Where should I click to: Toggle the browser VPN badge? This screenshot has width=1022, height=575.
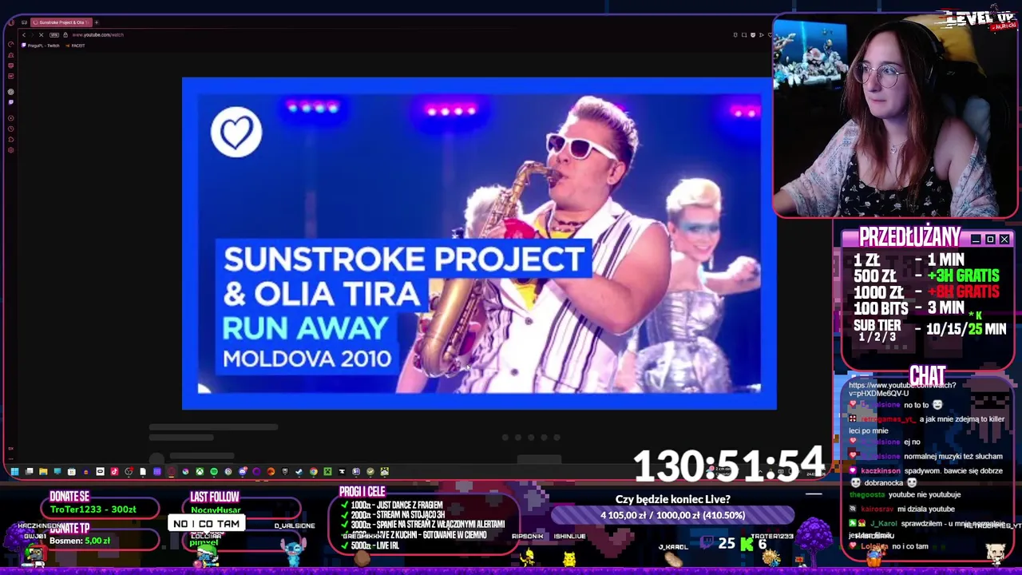pyautogui.click(x=54, y=35)
